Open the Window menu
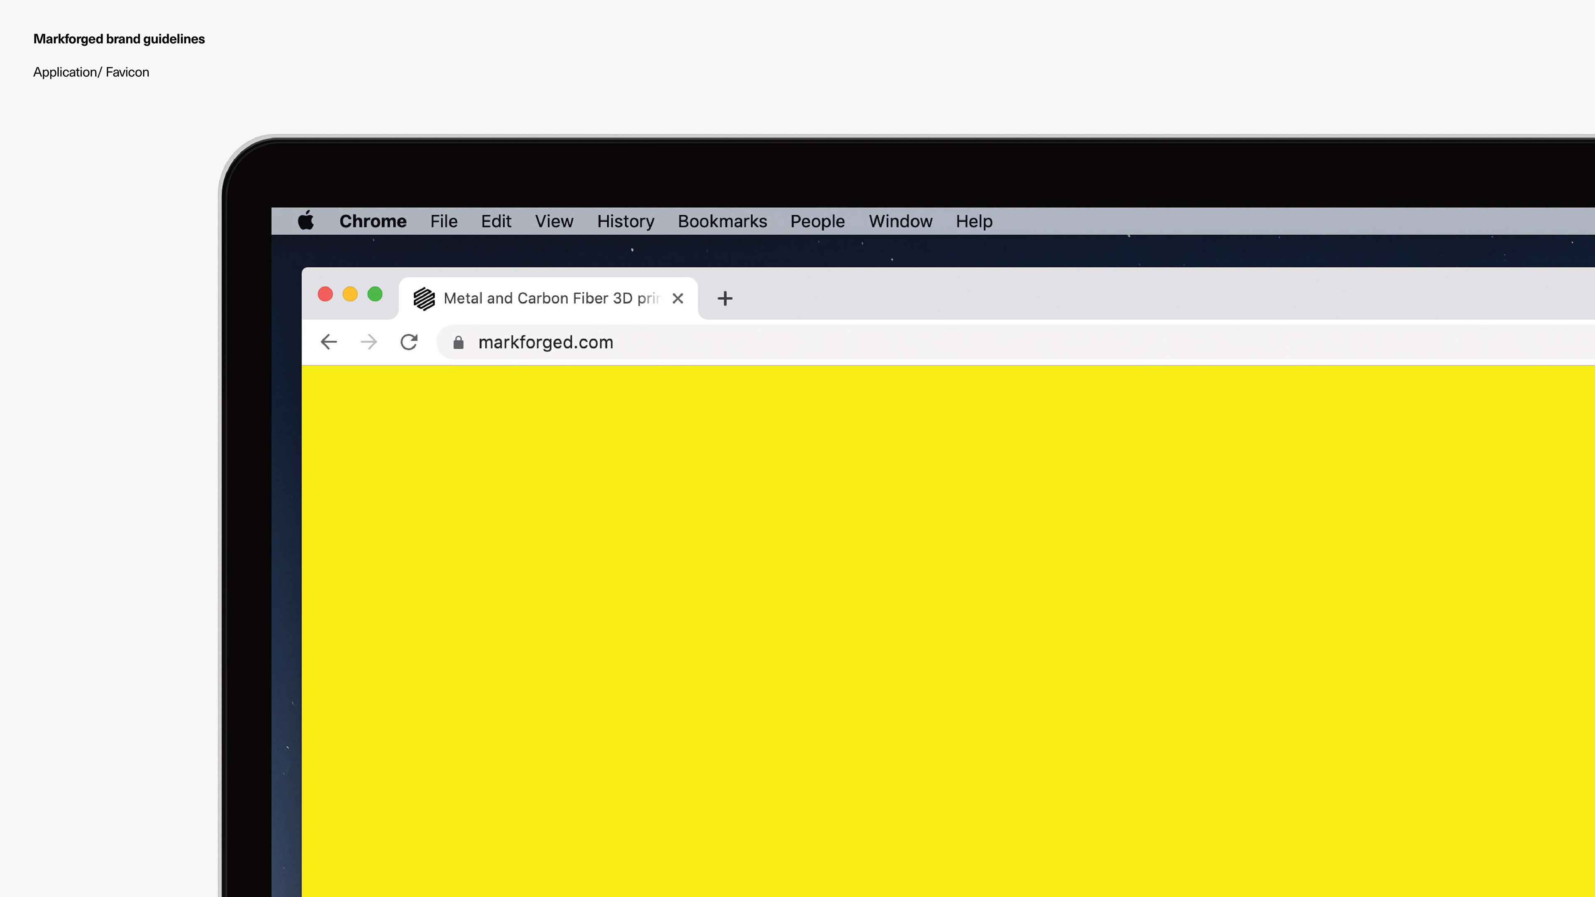This screenshot has width=1595, height=897. (x=900, y=221)
